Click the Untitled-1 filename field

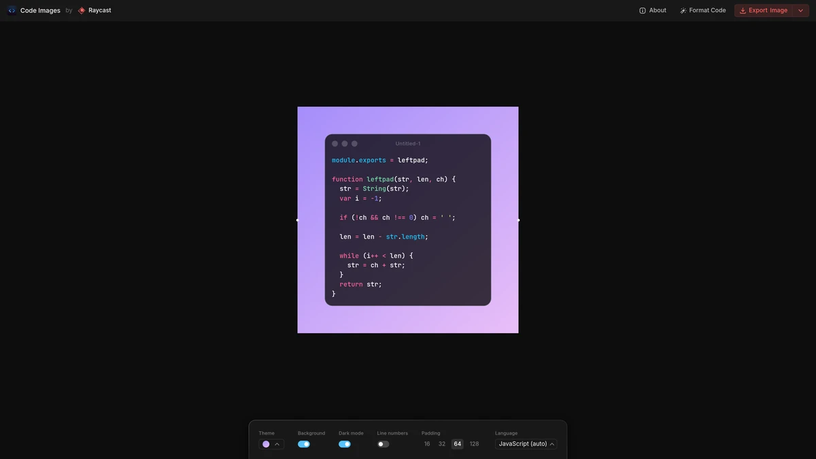(x=407, y=143)
